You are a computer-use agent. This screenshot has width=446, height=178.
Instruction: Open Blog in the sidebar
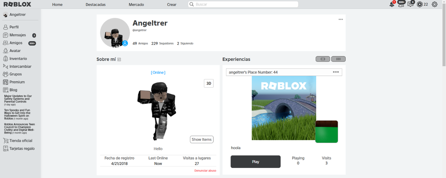click(13, 90)
